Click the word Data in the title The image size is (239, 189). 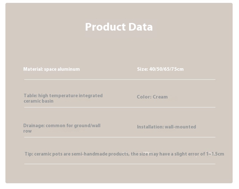point(141,27)
